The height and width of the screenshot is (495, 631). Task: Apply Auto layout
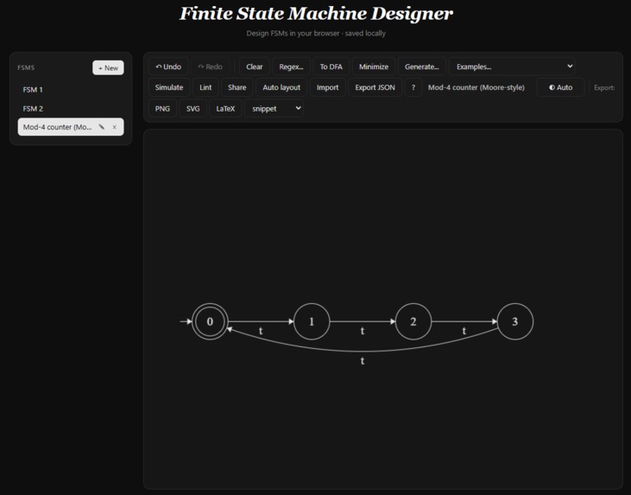(x=281, y=87)
